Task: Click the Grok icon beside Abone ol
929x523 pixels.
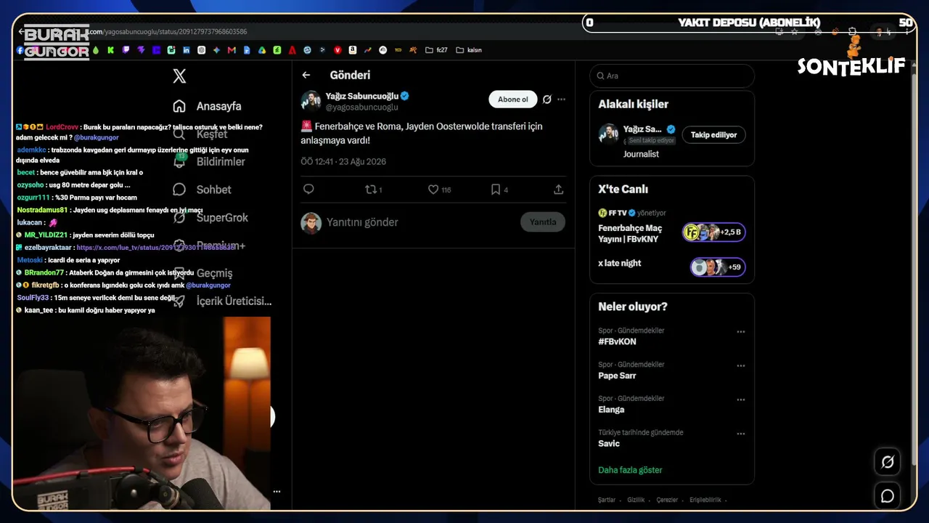Action: (x=547, y=100)
